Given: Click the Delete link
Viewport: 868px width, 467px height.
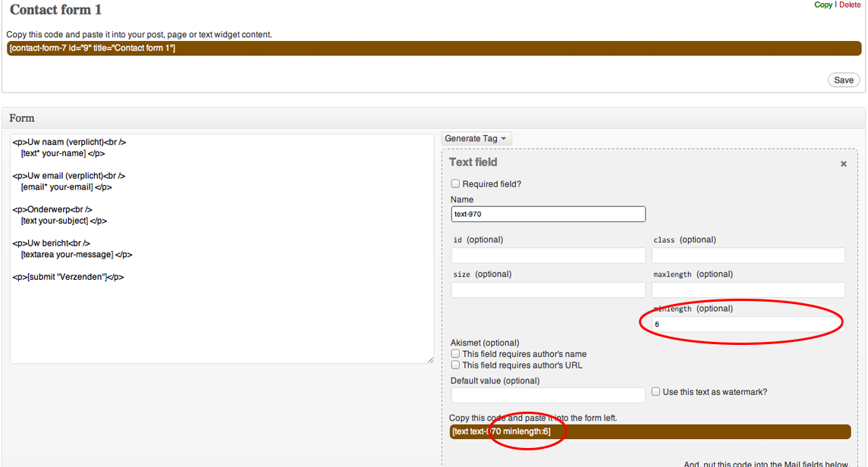Looking at the screenshot, I should pos(850,5).
